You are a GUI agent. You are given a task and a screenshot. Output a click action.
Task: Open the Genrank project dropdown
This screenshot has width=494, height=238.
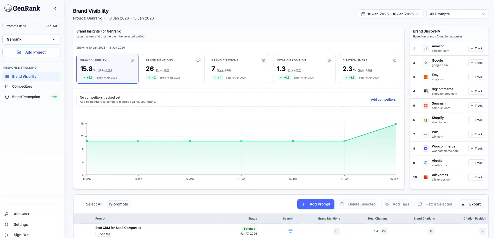point(31,39)
